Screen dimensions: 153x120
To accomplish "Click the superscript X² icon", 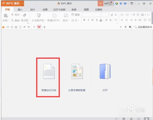I will click(x=107, y=20).
